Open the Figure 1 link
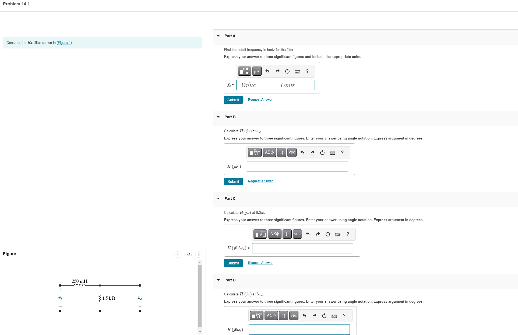Viewport: 518px width, 335px height. (x=64, y=43)
